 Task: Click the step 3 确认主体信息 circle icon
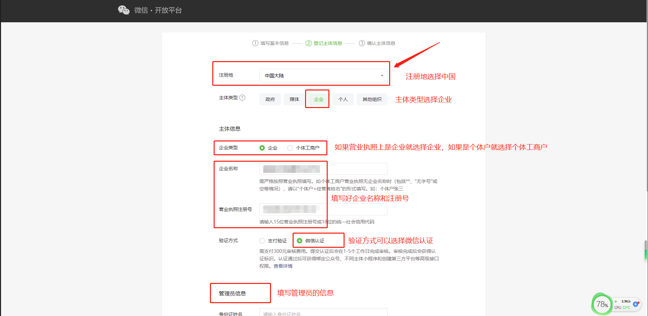click(362, 43)
